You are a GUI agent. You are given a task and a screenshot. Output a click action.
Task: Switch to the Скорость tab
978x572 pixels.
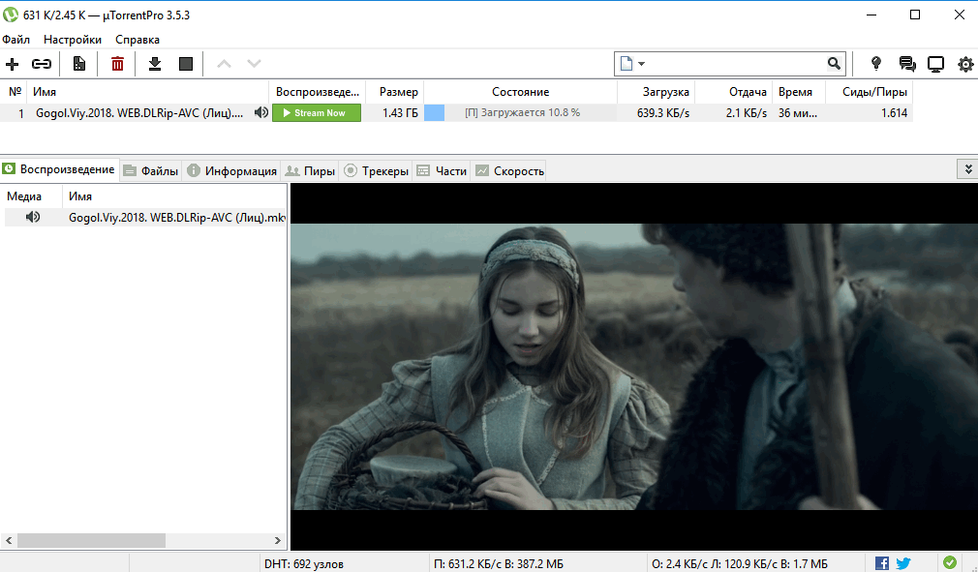point(509,170)
